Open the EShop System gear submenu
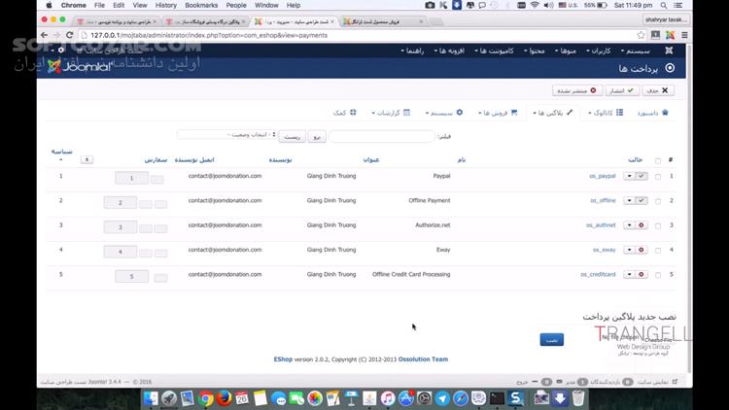Image resolution: width=729 pixels, height=410 pixels. coord(444,113)
